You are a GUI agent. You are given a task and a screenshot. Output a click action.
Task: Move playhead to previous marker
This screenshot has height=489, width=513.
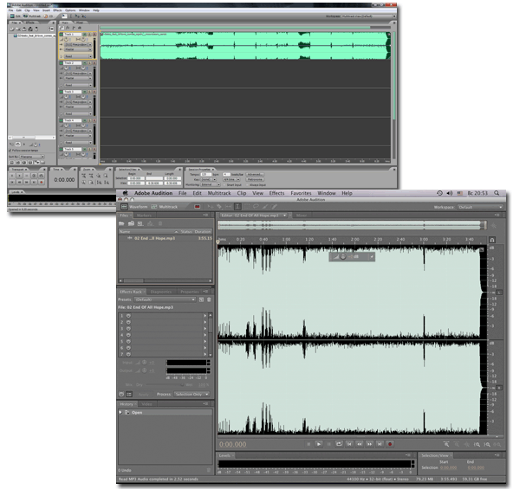point(349,444)
